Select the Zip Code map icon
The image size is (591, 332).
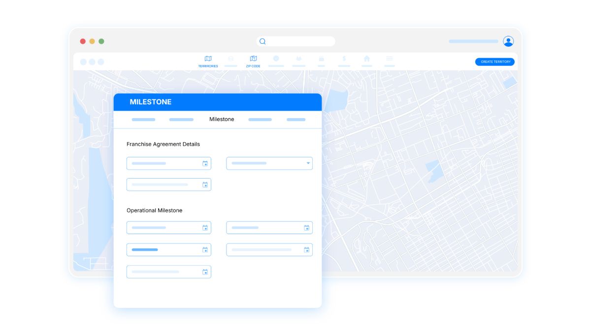[253, 59]
